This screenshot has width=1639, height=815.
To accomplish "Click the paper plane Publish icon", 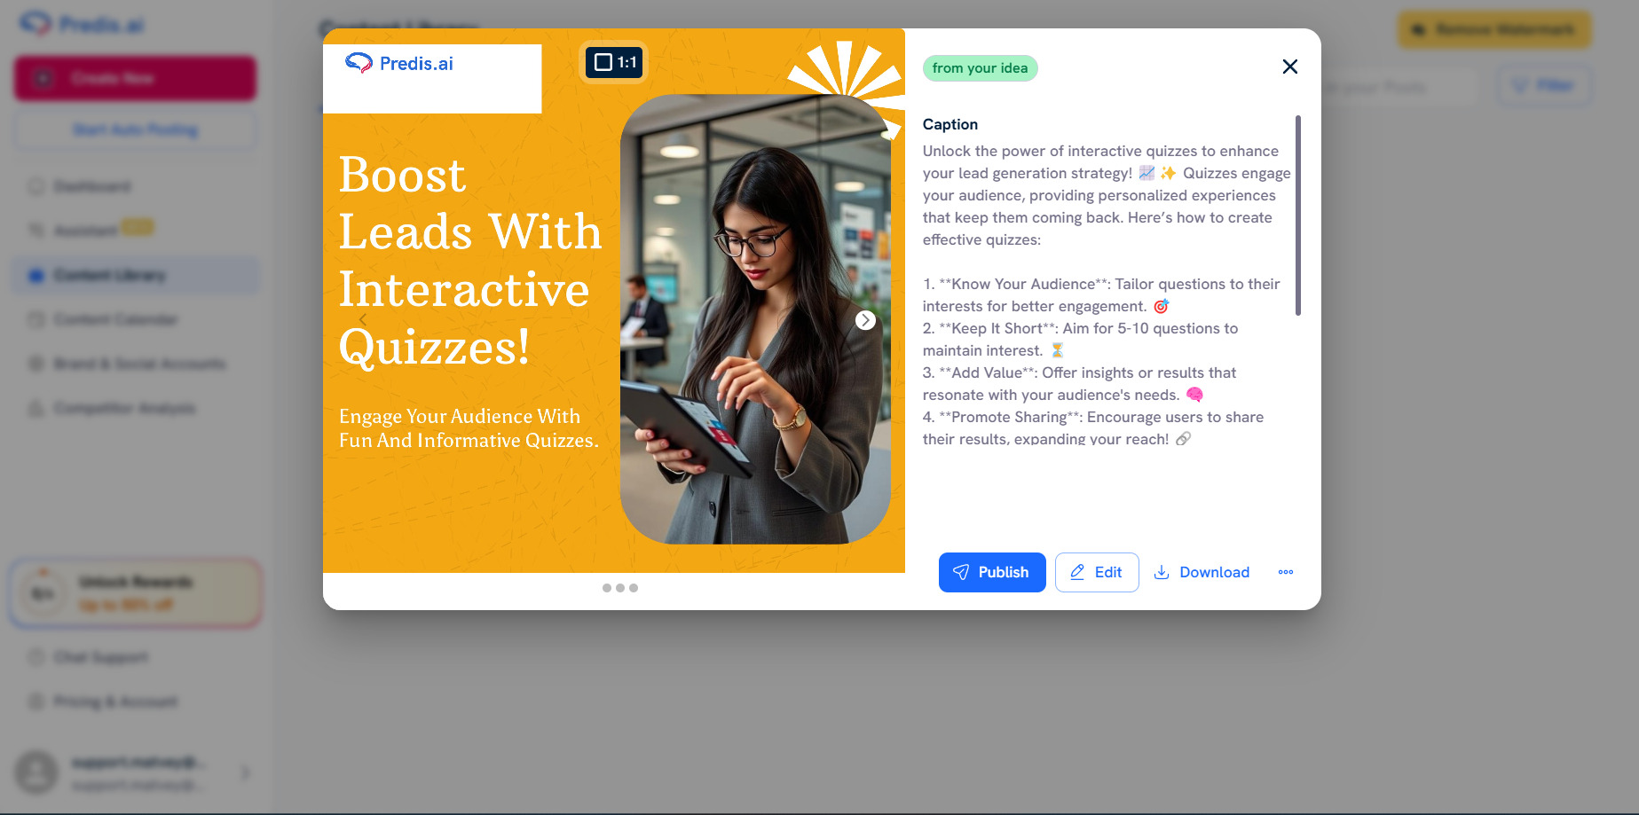I will [x=962, y=572].
